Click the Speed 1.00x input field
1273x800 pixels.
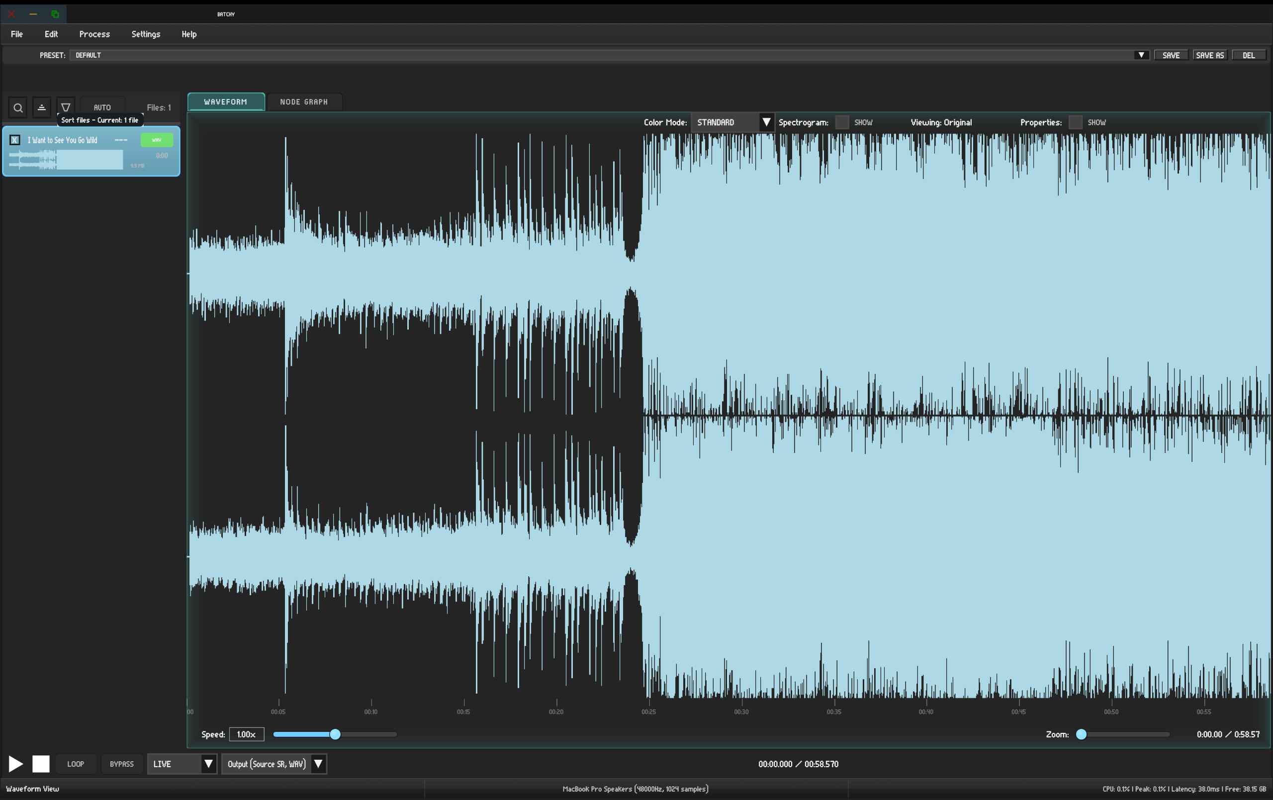[x=246, y=734]
